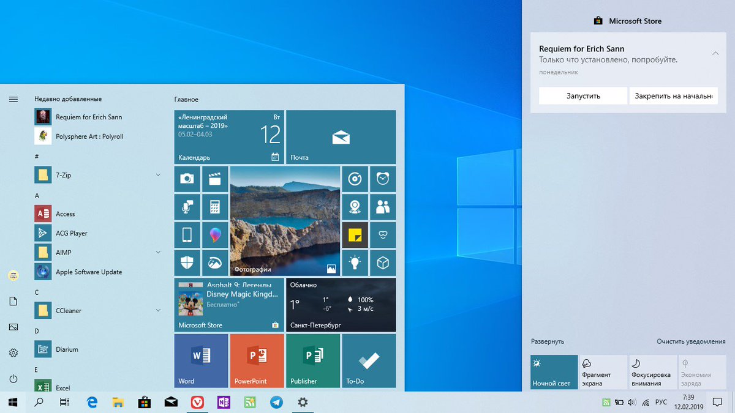
Task: Open Access from the app list
Action: coord(98,214)
